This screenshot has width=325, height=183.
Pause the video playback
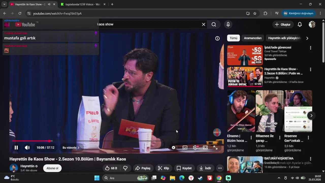tap(16, 148)
